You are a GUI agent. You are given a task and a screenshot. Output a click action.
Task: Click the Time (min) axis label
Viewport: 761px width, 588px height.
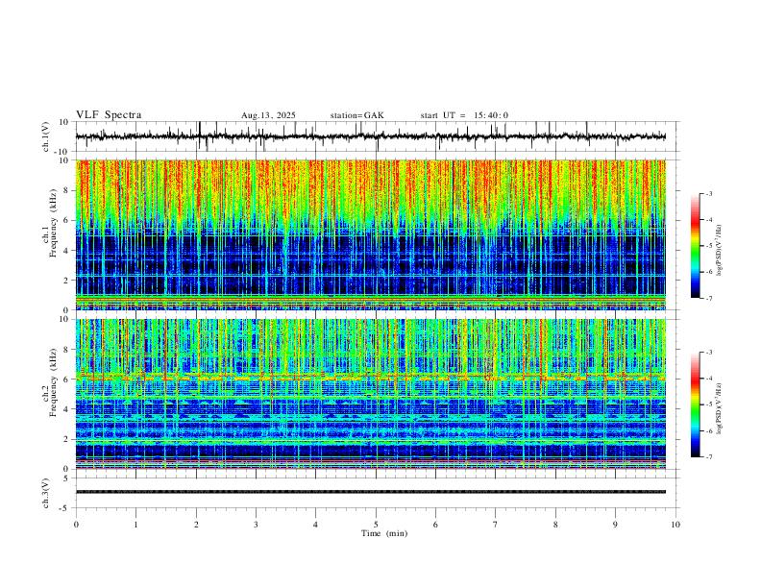pyautogui.click(x=384, y=533)
